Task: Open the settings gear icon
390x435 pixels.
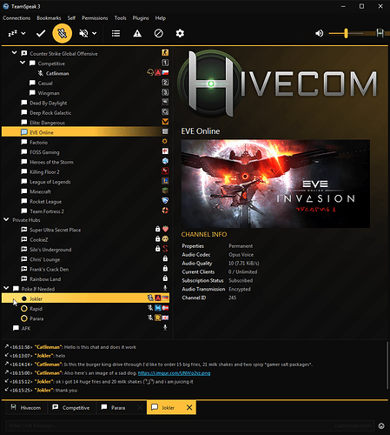Action: [x=180, y=33]
